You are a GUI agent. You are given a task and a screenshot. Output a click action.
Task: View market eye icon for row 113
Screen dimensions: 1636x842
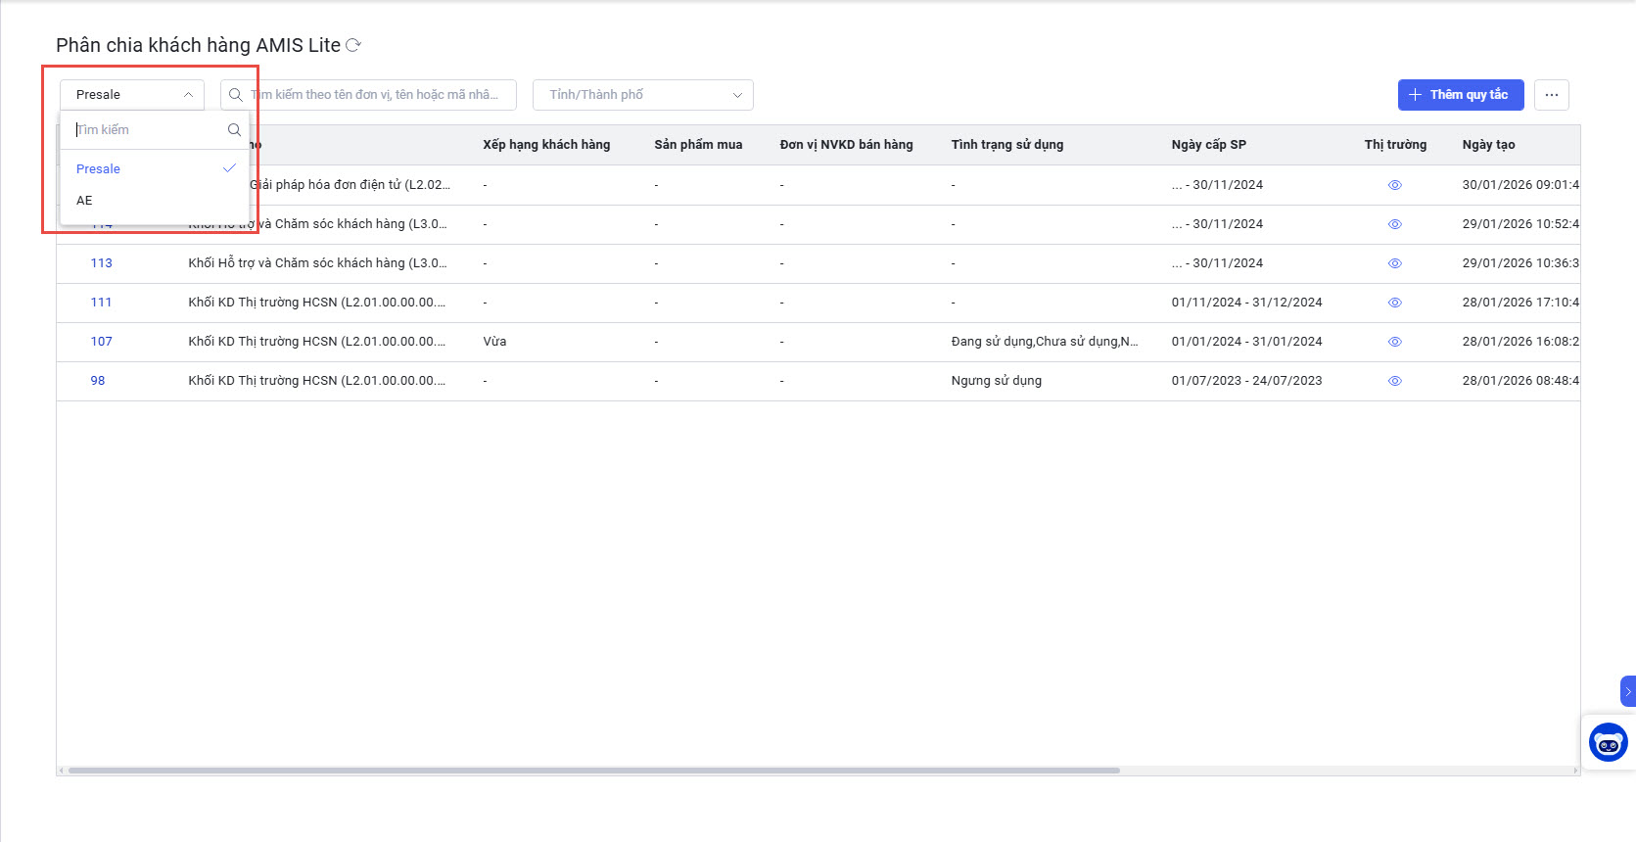1394,263
